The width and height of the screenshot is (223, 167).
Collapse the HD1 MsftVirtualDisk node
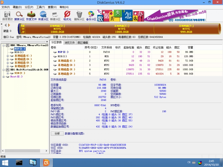(x=3, y=70)
